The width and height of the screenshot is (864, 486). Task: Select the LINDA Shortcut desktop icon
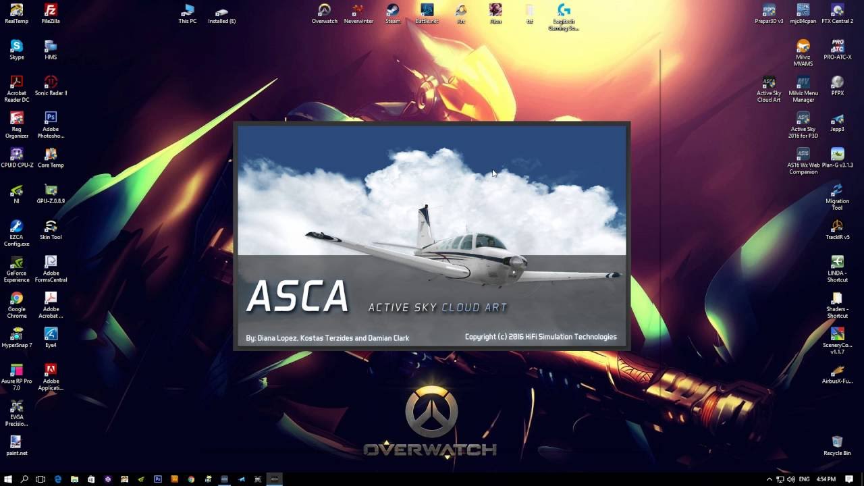(x=837, y=269)
